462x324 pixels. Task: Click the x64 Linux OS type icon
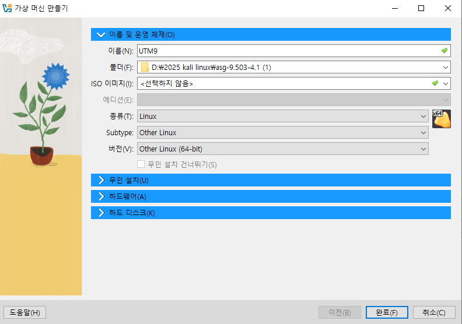coord(442,119)
